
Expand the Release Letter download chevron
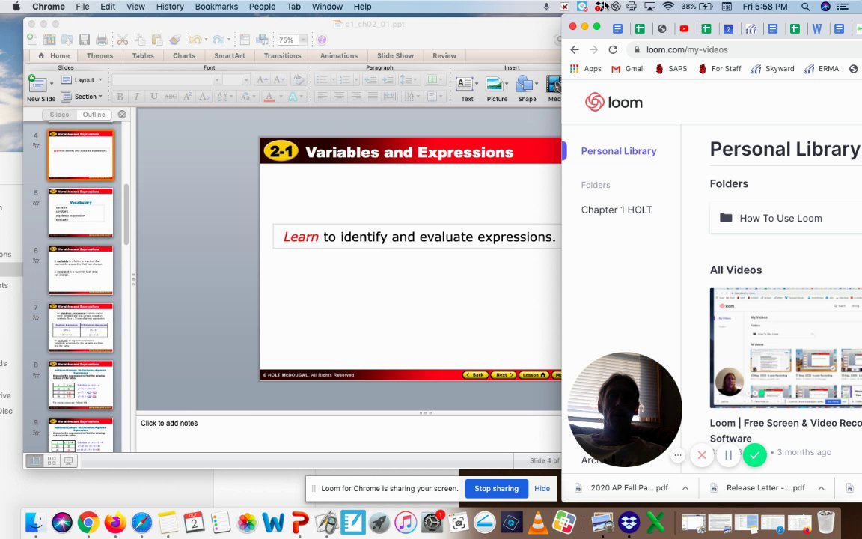(821, 488)
